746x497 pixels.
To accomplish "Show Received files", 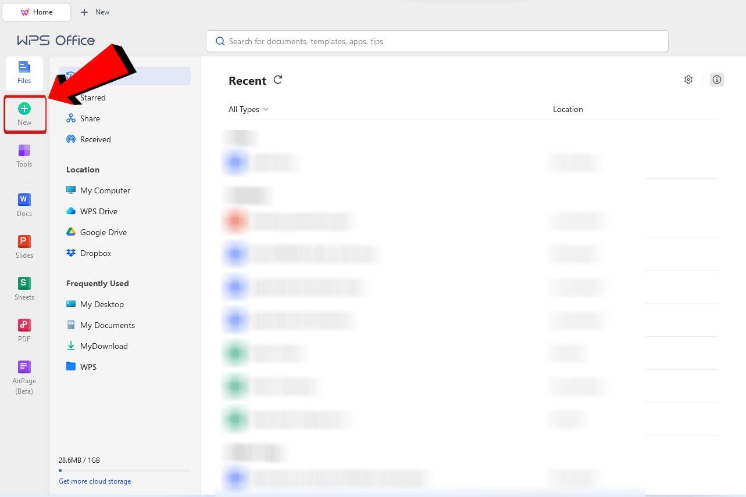I will [x=95, y=139].
